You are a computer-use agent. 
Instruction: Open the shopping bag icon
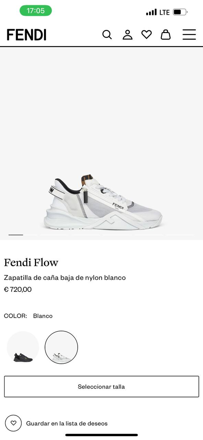[x=166, y=35]
